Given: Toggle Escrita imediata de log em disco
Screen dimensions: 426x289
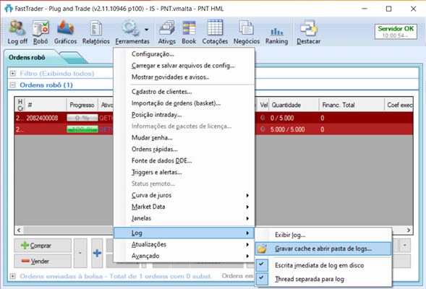Looking at the screenshot, I should 323,265.
